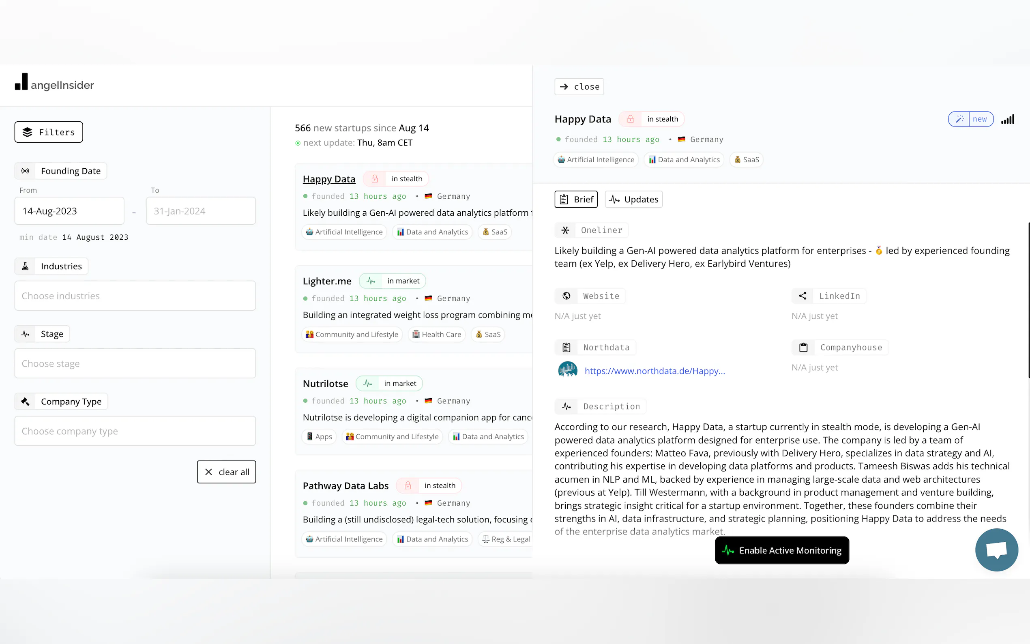
Task: Open the Filters button
Action: 49,132
